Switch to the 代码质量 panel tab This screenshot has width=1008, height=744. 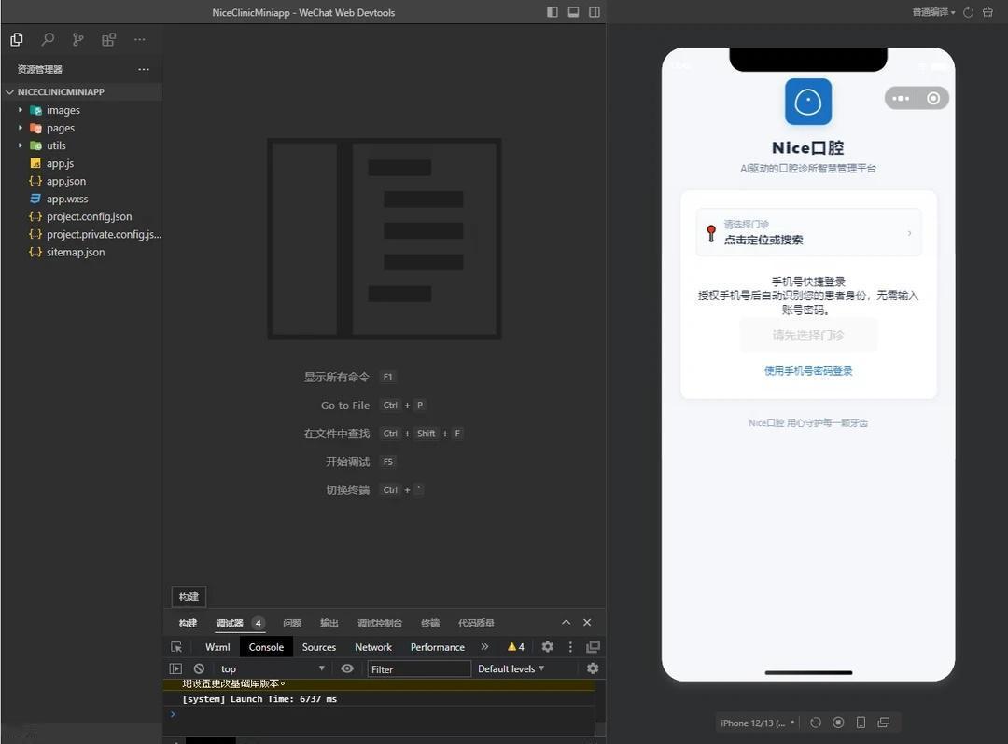pyautogui.click(x=476, y=623)
